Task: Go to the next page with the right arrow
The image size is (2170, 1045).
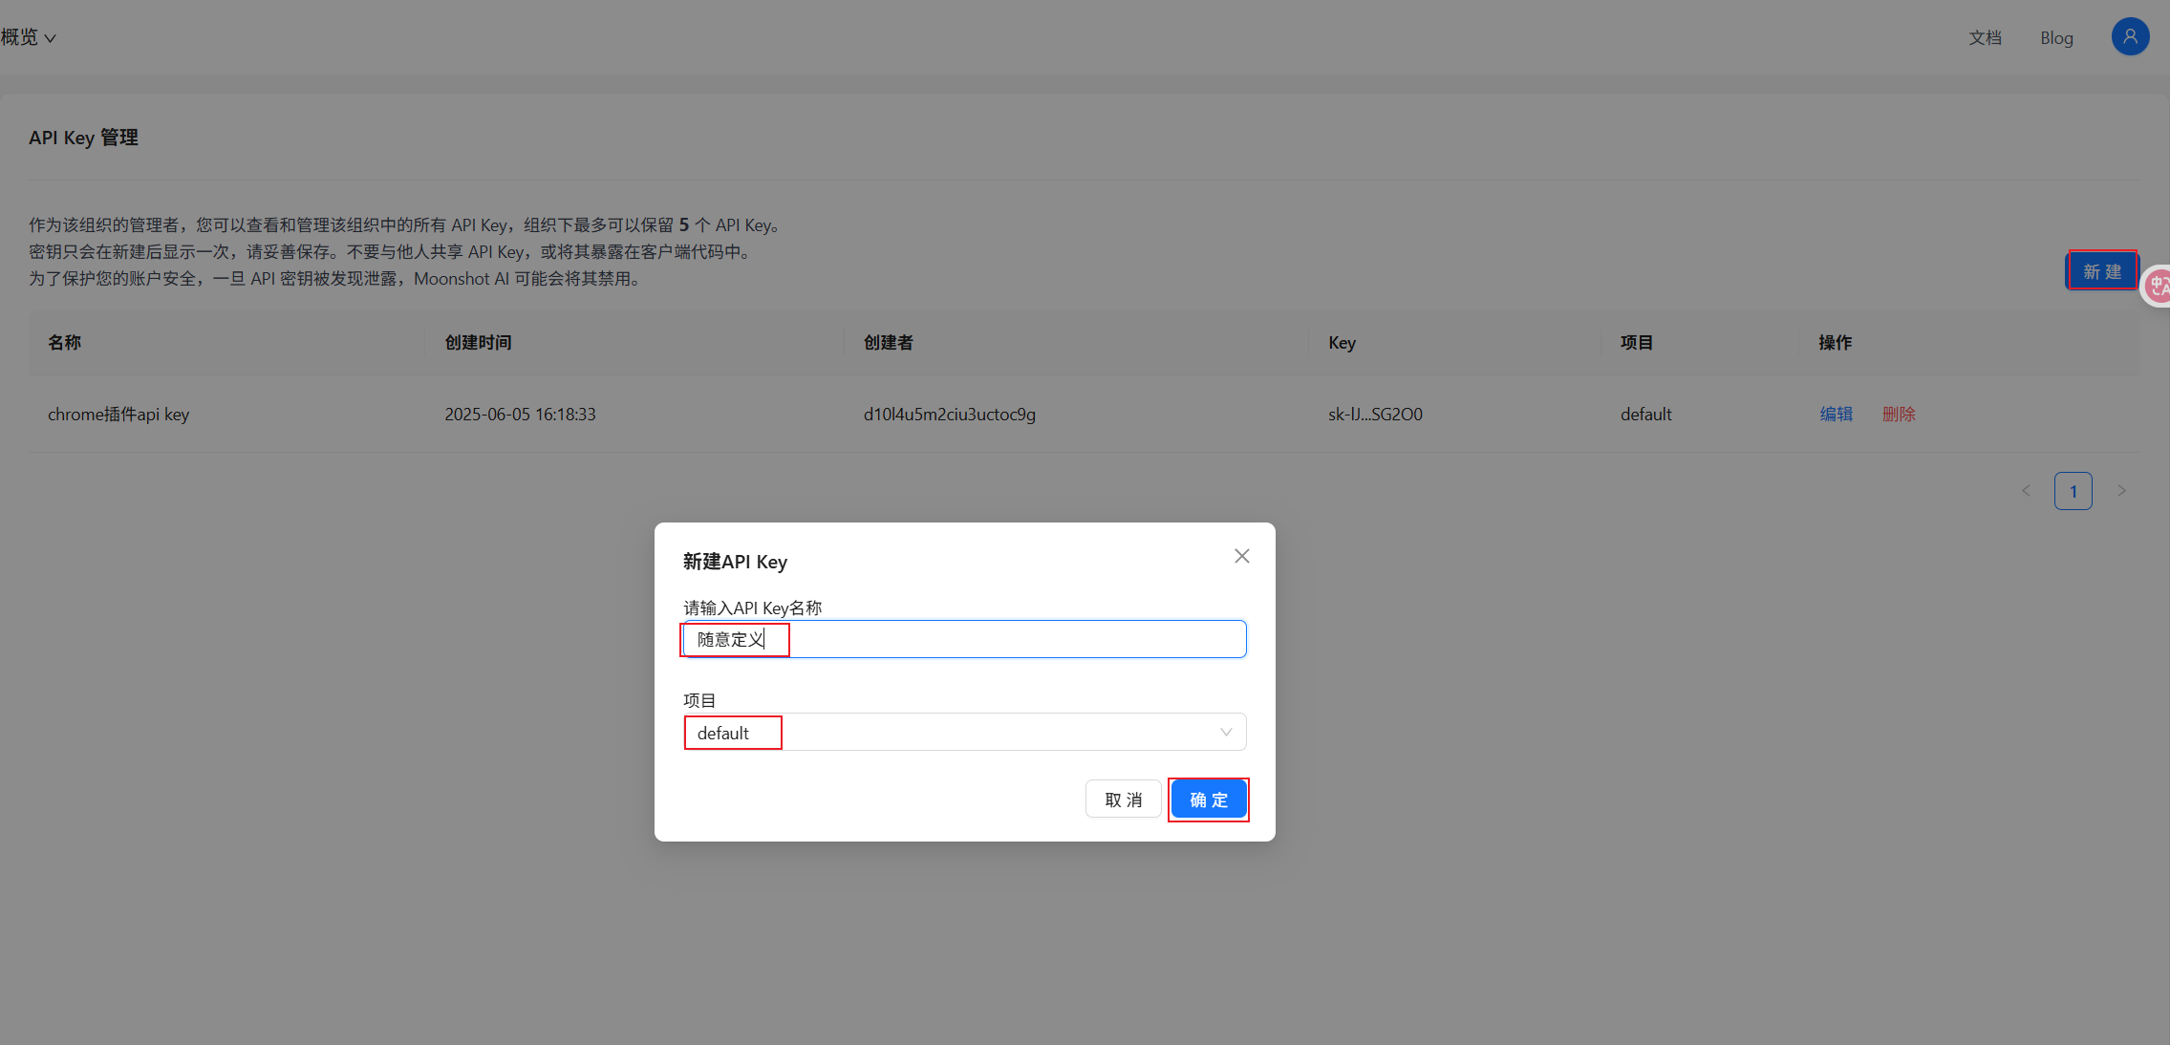Action: click(2121, 490)
